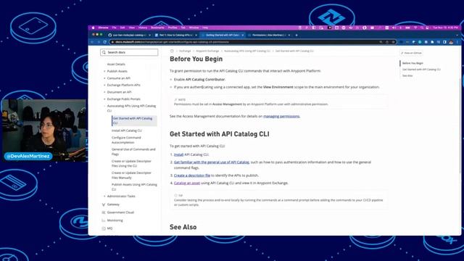Viewport: 464px width, 261px height.
Task: Bookmark this page with the star icon
Action: 393,42
